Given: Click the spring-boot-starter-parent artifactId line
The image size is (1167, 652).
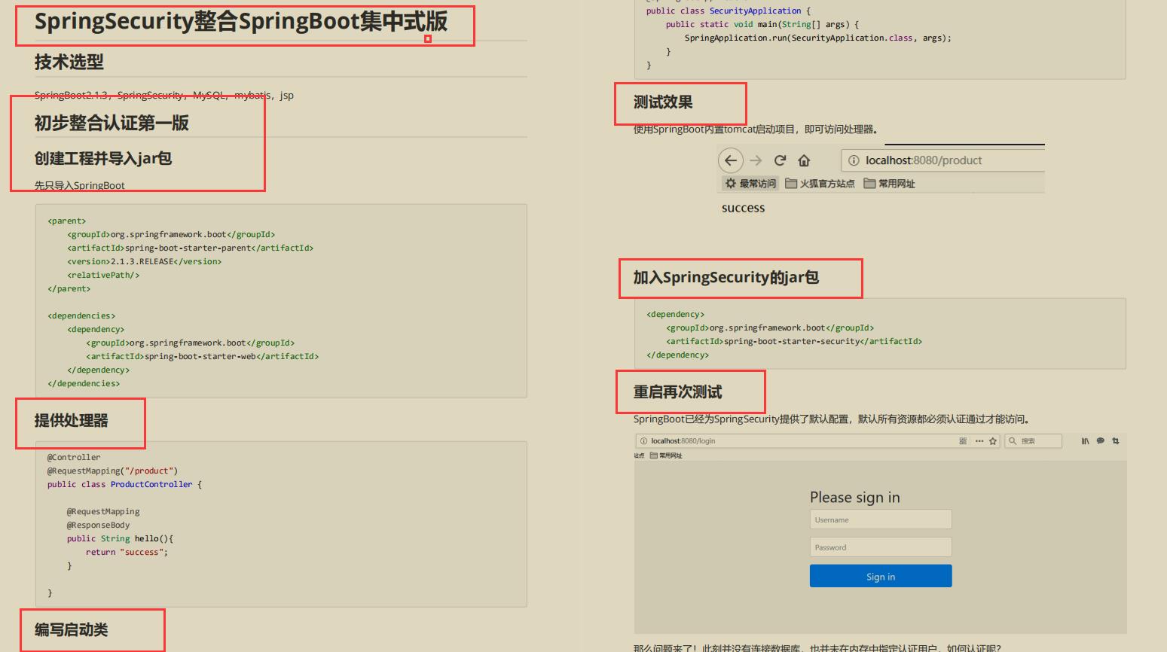Looking at the screenshot, I should tap(190, 248).
